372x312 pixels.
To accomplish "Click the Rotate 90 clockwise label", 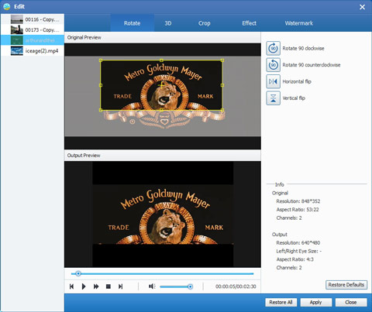I will (x=303, y=48).
